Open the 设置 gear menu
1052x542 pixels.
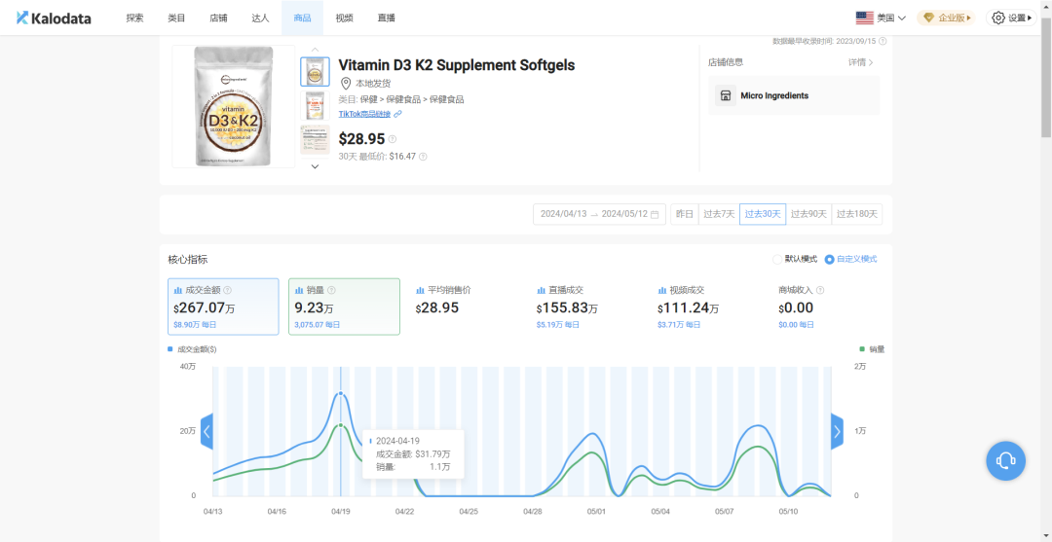(x=1011, y=18)
